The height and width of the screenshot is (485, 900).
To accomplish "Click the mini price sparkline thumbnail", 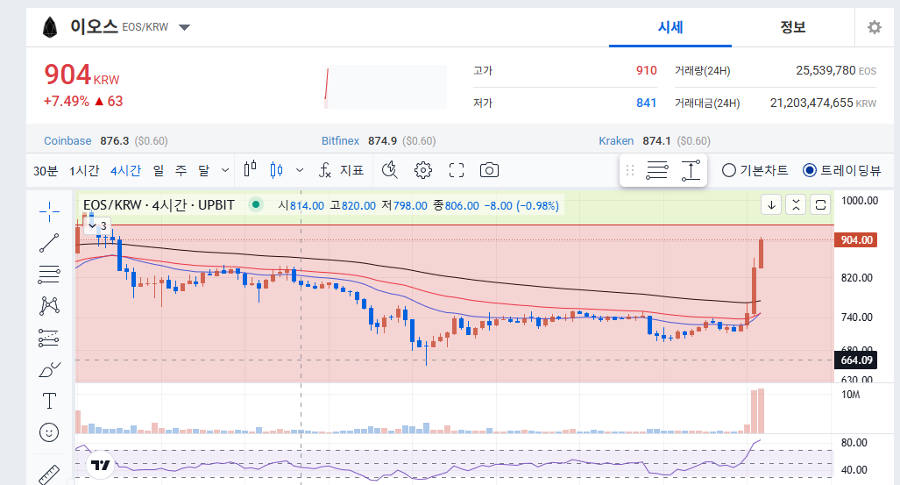I will (385, 87).
